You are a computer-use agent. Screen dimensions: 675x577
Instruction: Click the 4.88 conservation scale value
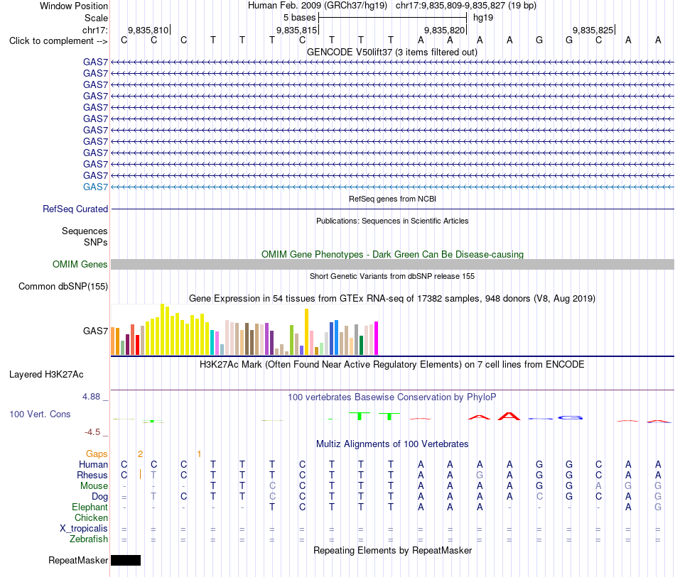pos(91,397)
